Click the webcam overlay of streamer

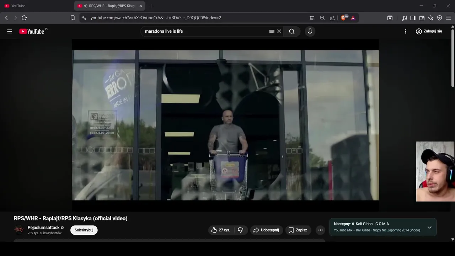(x=435, y=171)
